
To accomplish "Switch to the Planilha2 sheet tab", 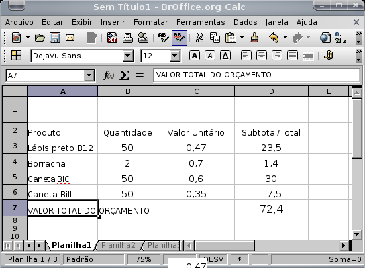I will pyautogui.click(x=118, y=245).
